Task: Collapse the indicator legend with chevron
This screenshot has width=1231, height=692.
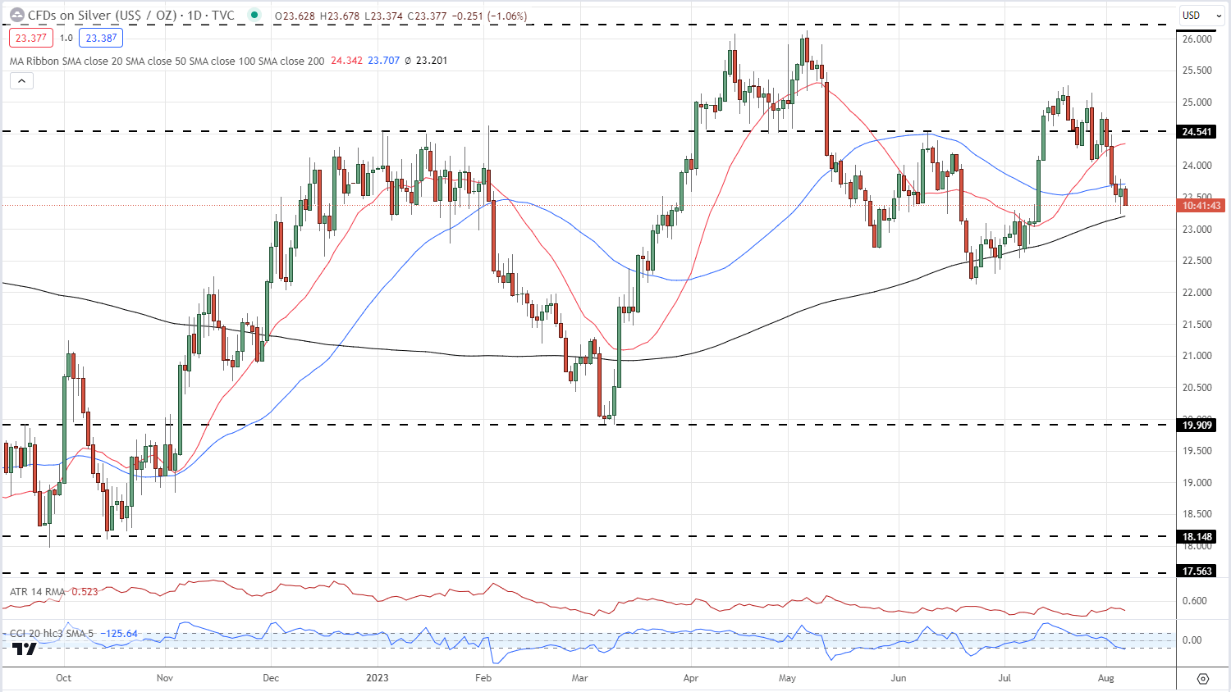Action: [x=21, y=80]
